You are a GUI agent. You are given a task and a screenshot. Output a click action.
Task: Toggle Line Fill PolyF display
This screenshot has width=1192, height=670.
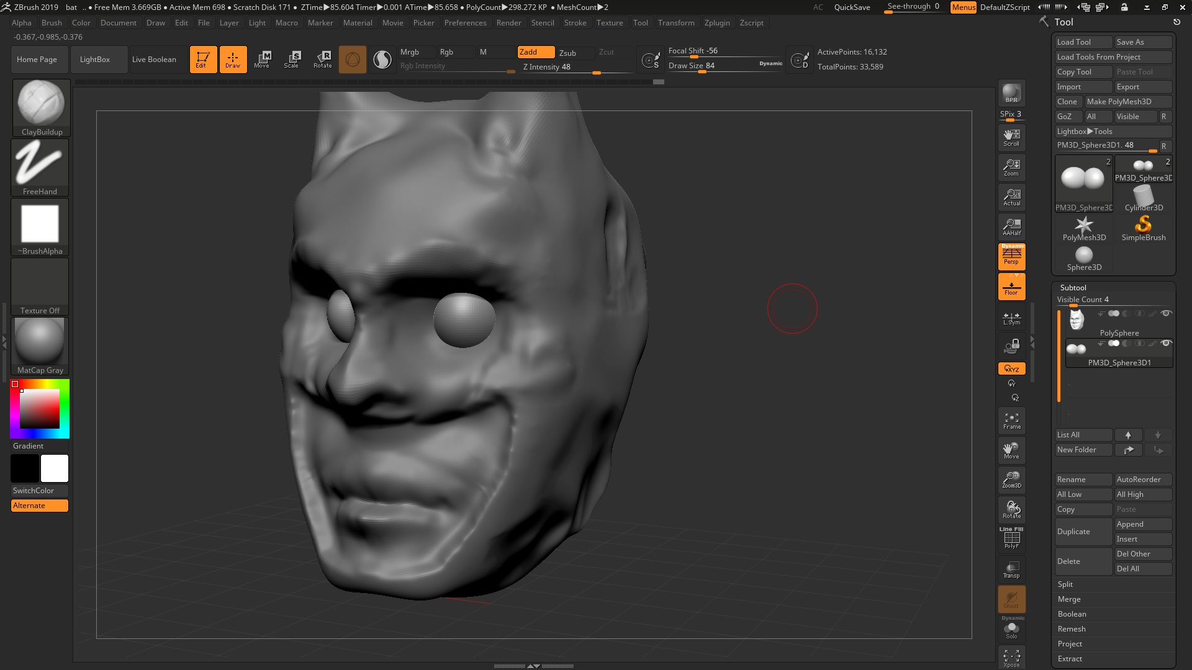(1011, 538)
